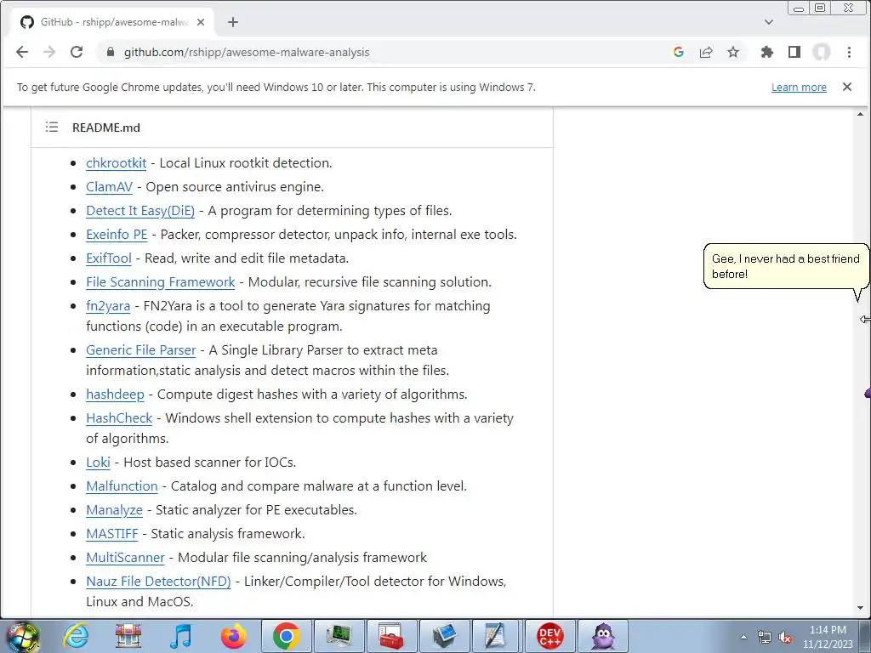Open the notepad with pen taskbar app
This screenshot has width=871, height=653.
tap(497, 636)
